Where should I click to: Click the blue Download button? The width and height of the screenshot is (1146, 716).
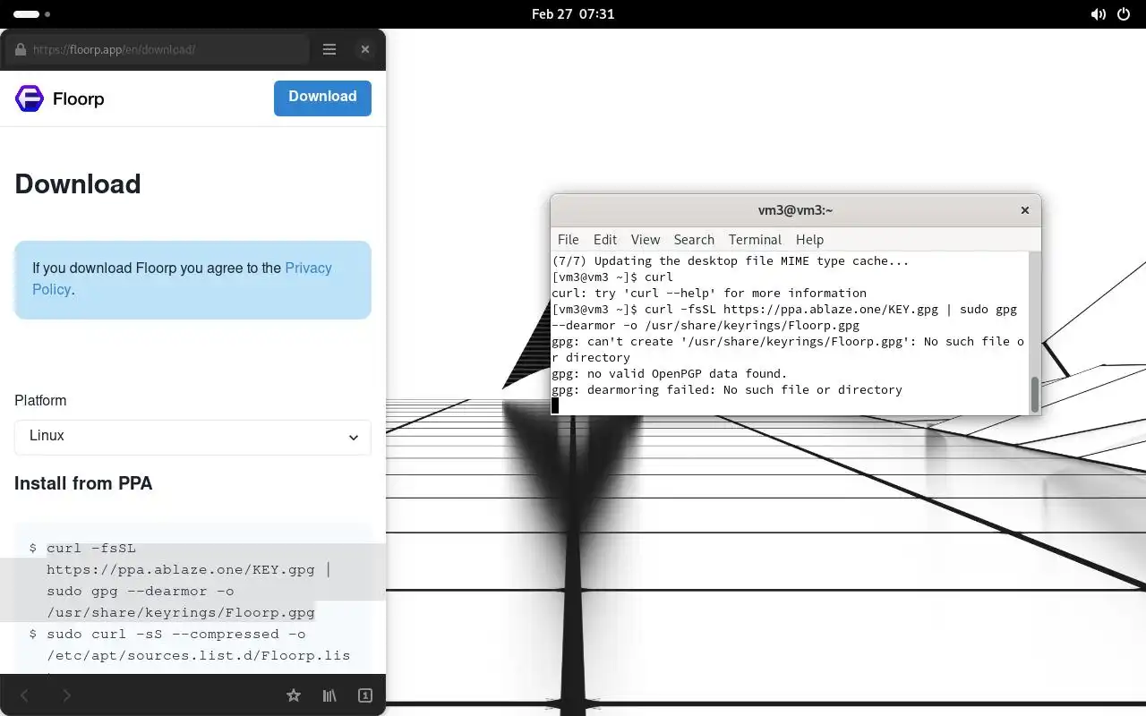pos(322,98)
